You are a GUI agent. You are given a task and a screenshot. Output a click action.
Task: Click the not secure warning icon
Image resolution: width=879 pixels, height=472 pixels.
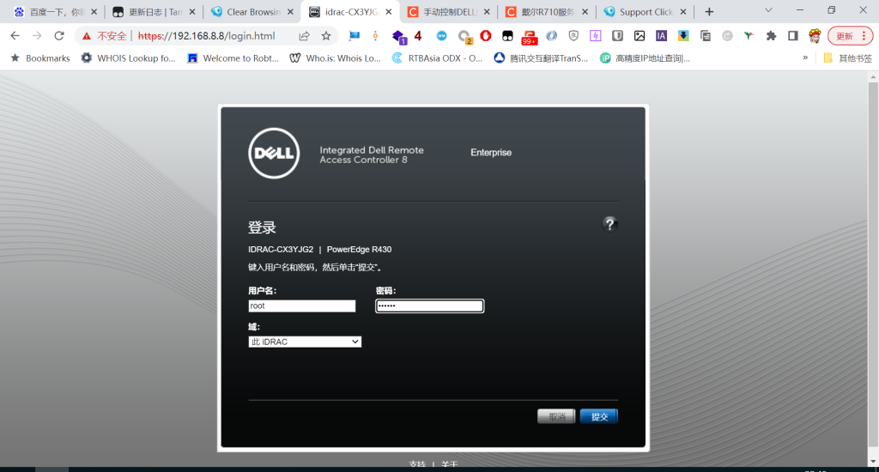pos(87,36)
